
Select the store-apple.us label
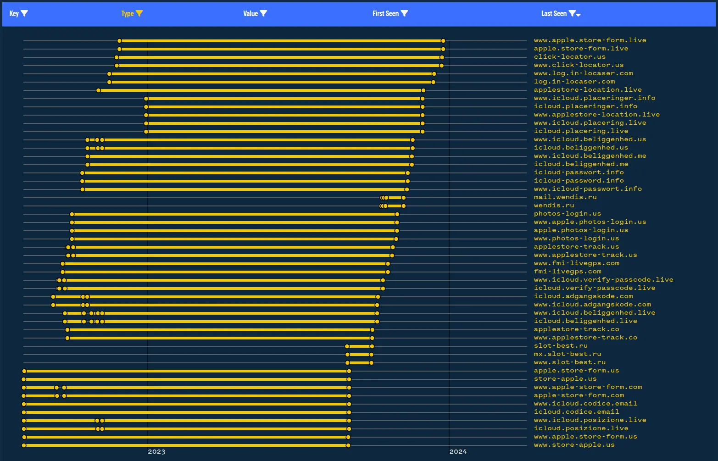(565, 379)
